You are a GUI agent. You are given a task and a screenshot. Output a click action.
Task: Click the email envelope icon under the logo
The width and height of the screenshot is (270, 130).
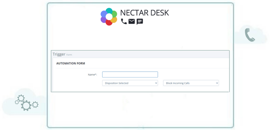tap(132, 21)
